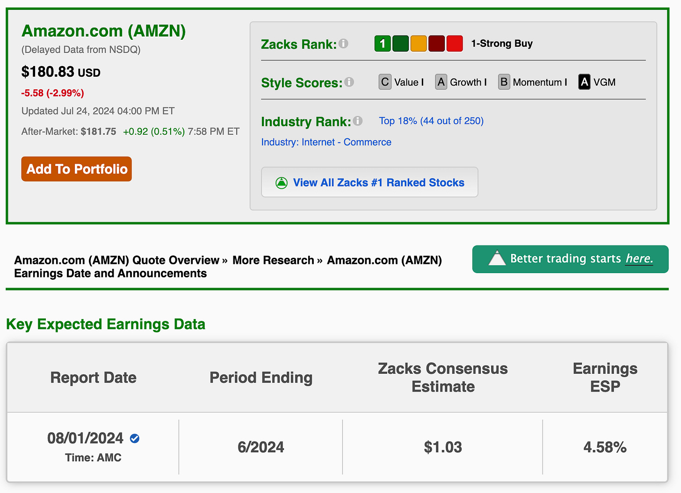This screenshot has width=681, height=493.
Task: Click the Delayed Data from NSDQ note
Action: (81, 50)
